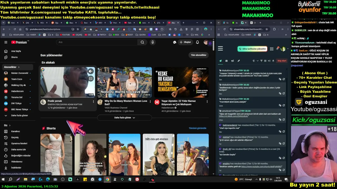Open the YouTube guide hamburger menu
This screenshot has height=189, width=337.
(x=6, y=42)
